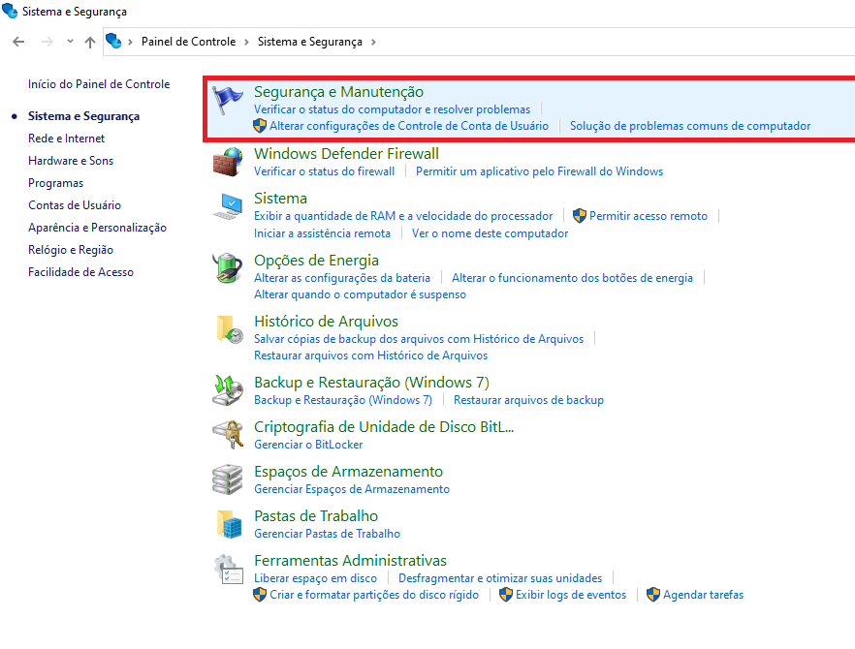Image resolution: width=855 pixels, height=649 pixels.
Task: Open Início do Painel de Controle
Action: (x=99, y=84)
